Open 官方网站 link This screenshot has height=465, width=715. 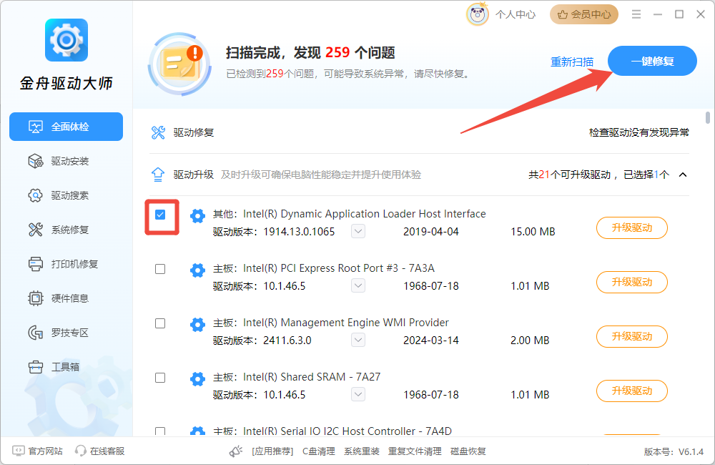click(37, 451)
